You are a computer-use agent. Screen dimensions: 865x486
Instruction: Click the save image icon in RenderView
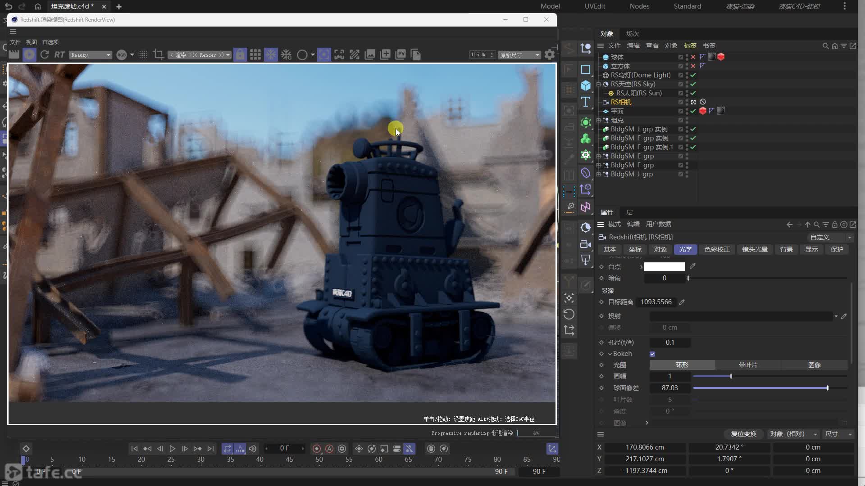point(370,55)
